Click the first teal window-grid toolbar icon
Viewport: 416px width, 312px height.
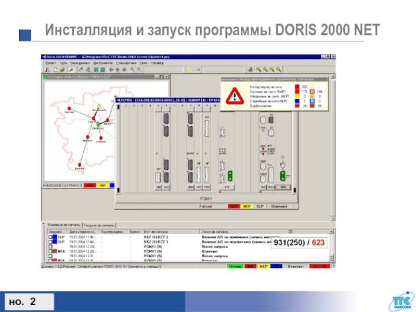[x=96, y=70]
